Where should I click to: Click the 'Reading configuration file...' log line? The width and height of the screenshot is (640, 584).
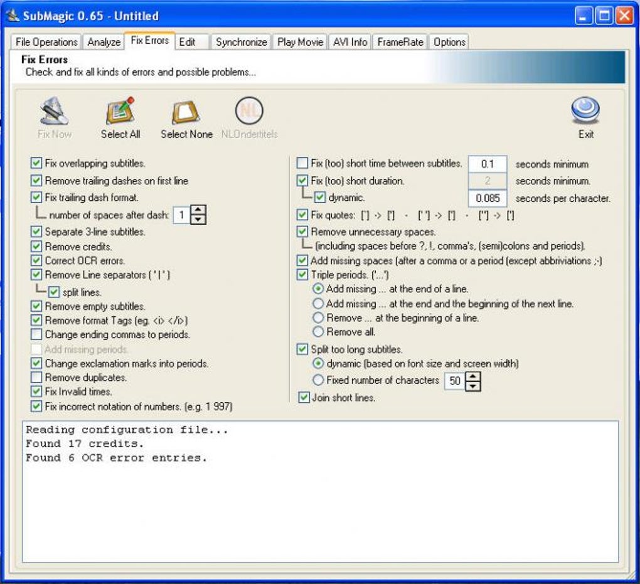pos(127,430)
